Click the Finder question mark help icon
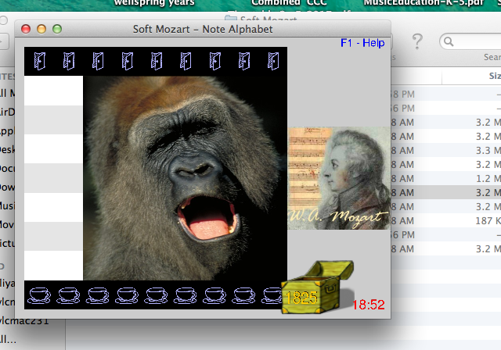The height and width of the screenshot is (350, 501). [417, 41]
